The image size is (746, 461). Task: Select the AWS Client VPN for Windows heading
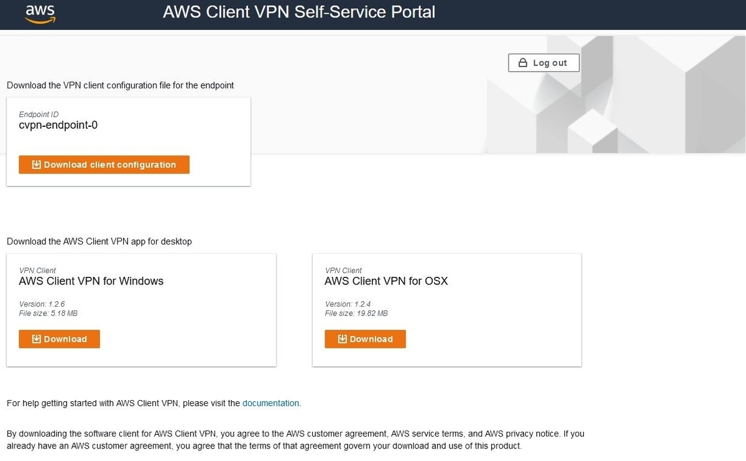[91, 281]
